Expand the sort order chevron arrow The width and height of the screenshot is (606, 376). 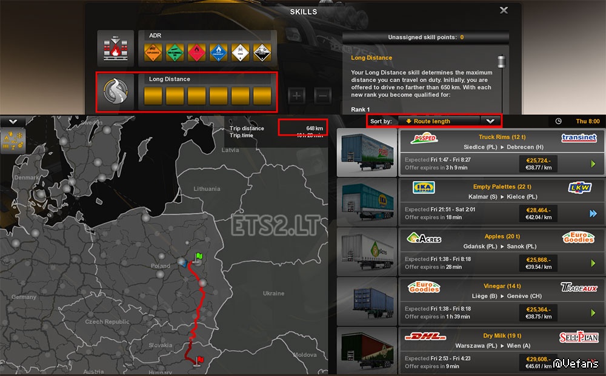(490, 121)
